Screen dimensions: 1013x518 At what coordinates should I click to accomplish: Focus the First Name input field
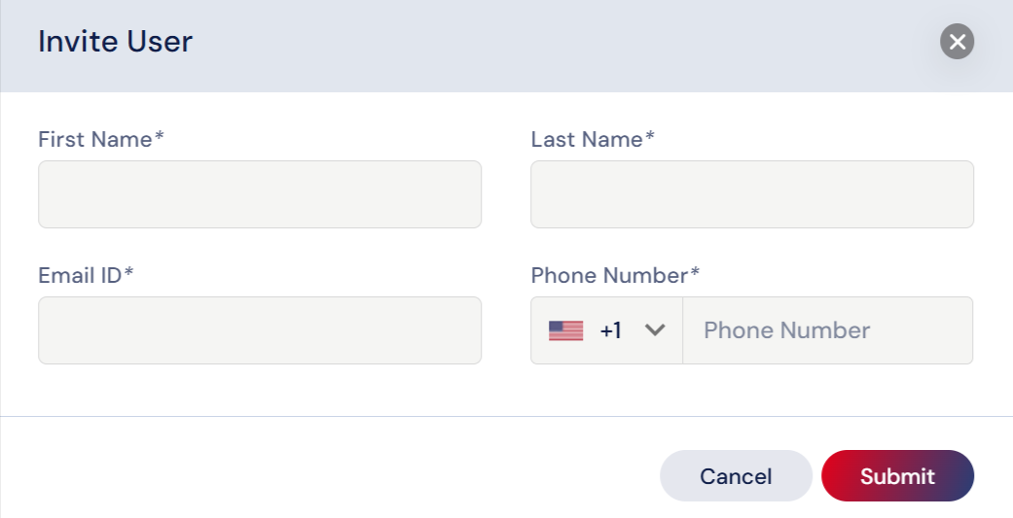(x=260, y=194)
